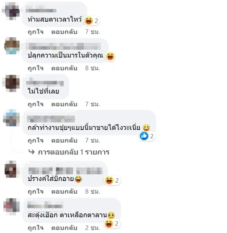
Task: Open avatar of ปลุกความเป็นมารในตัวคุณ commenter
Action: pyautogui.click(x=12, y=46)
